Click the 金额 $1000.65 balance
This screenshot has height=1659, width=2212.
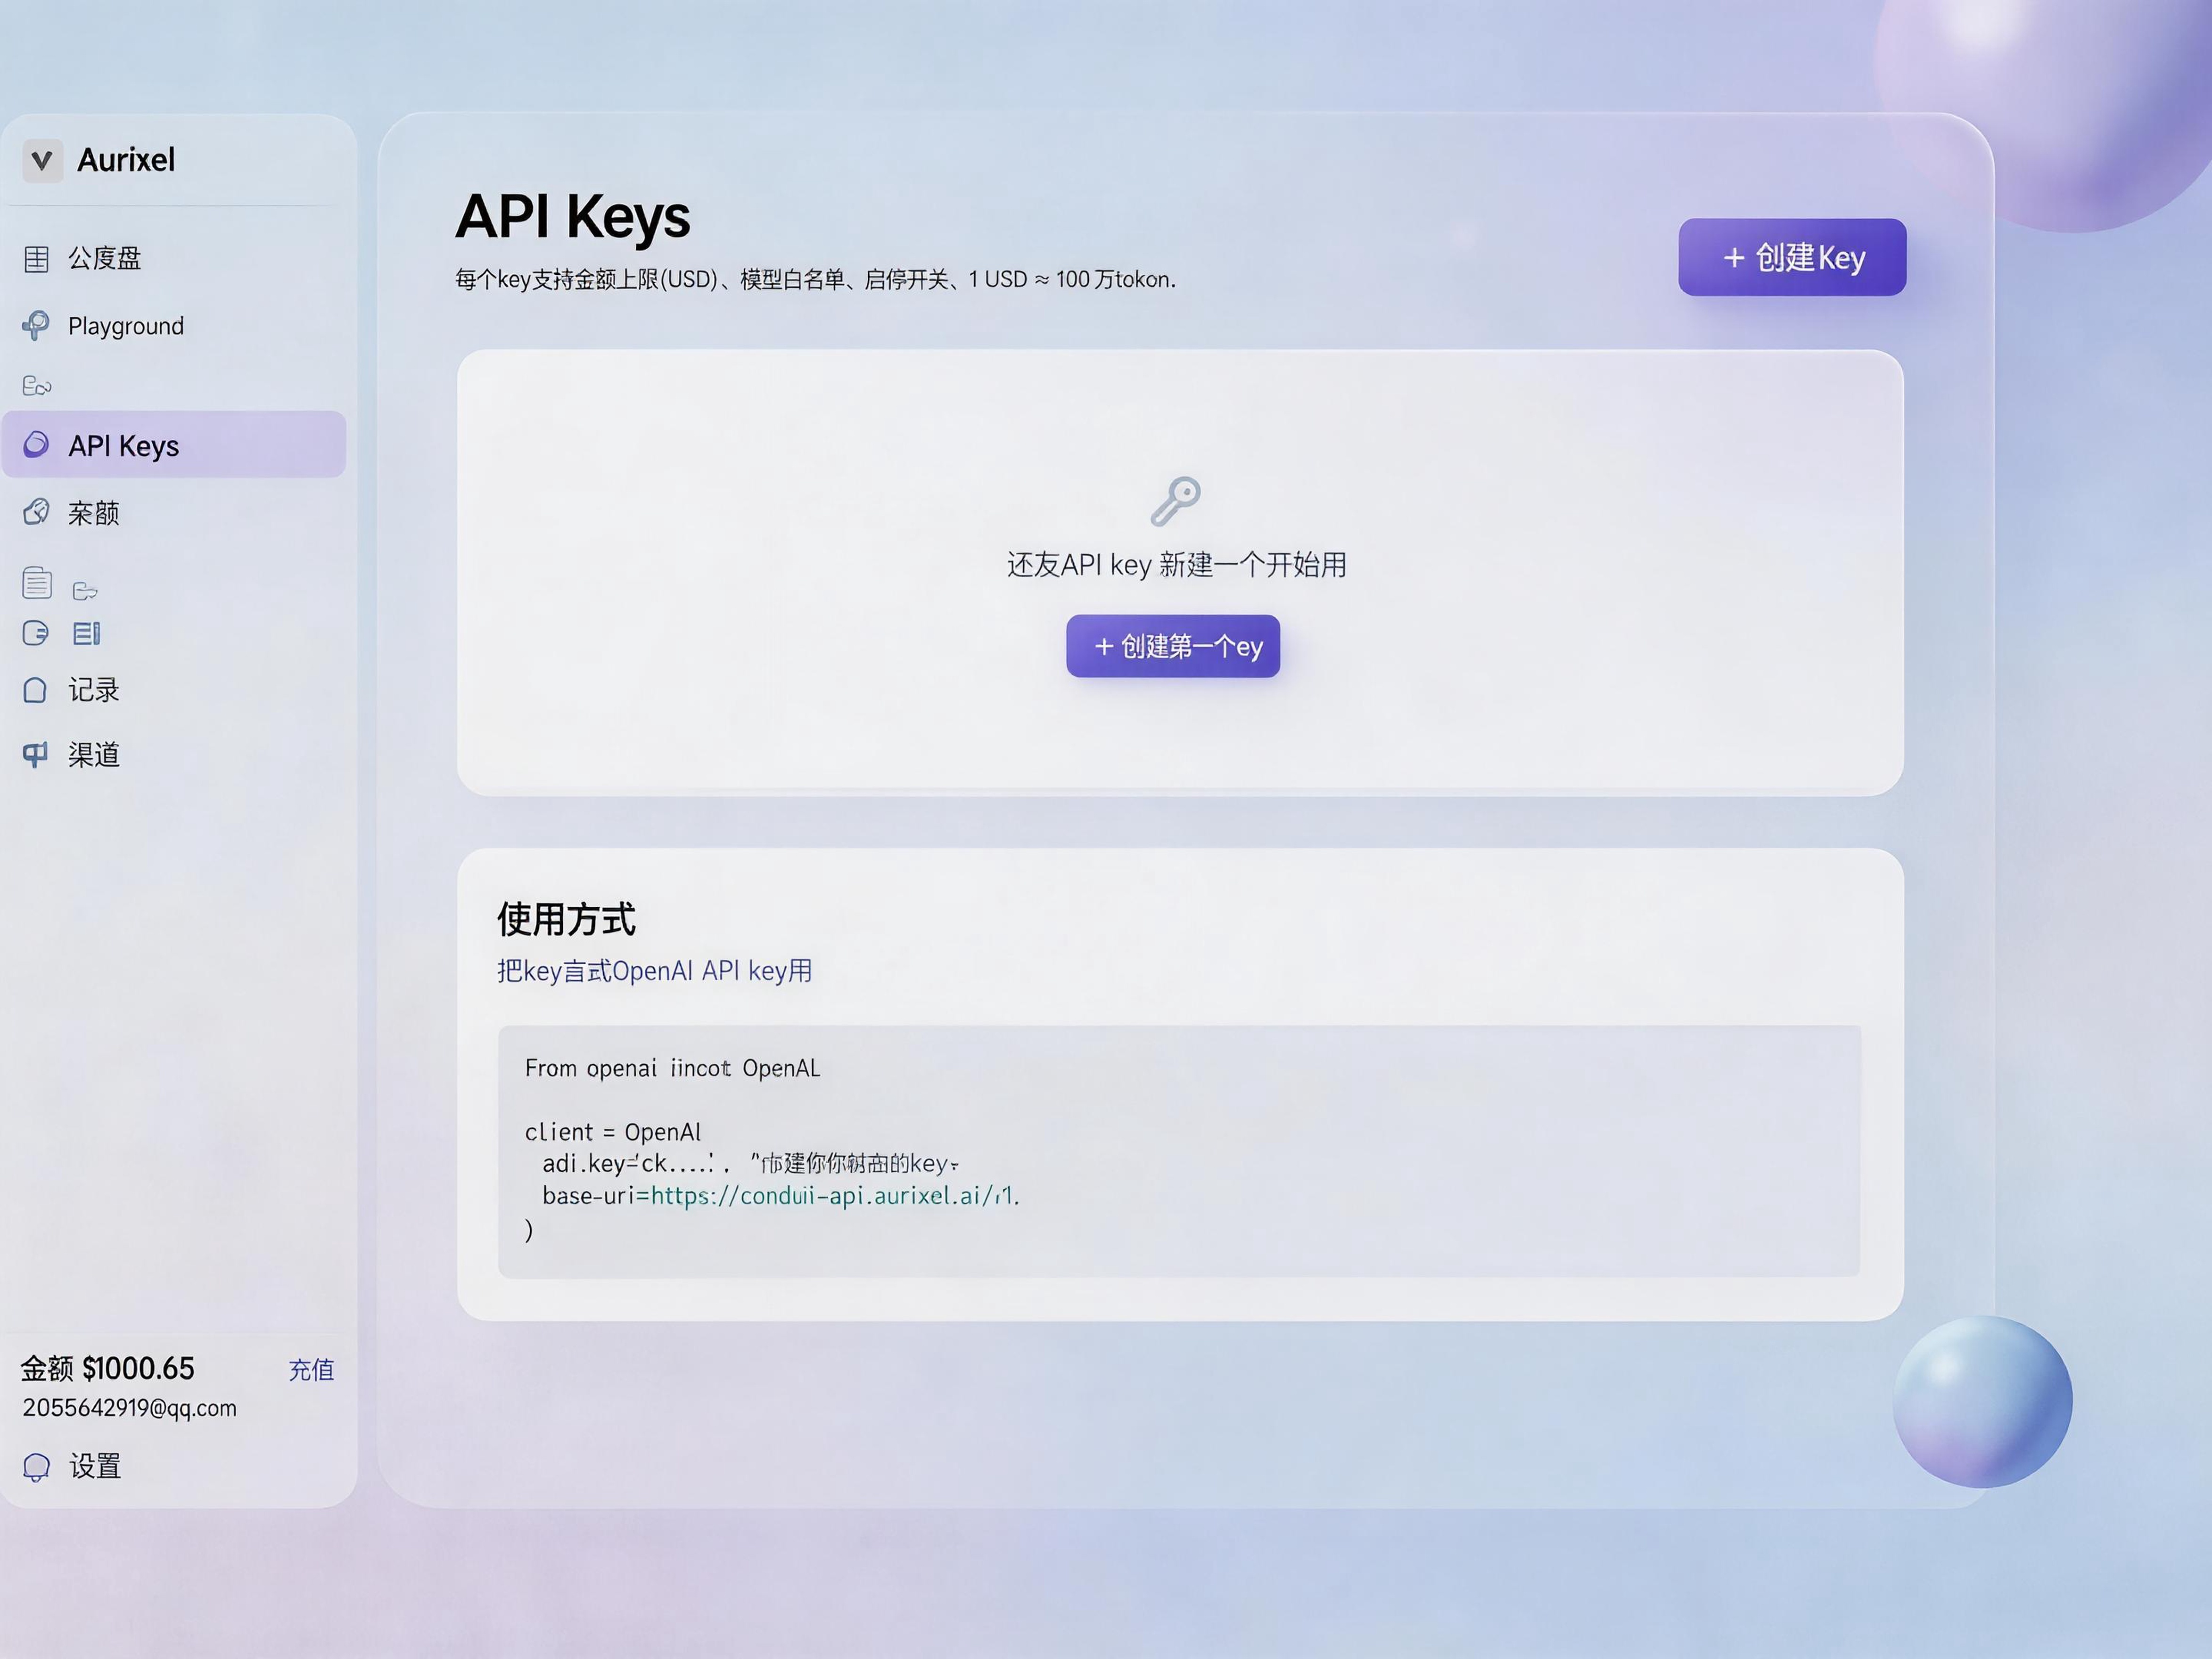pyautogui.click(x=108, y=1368)
